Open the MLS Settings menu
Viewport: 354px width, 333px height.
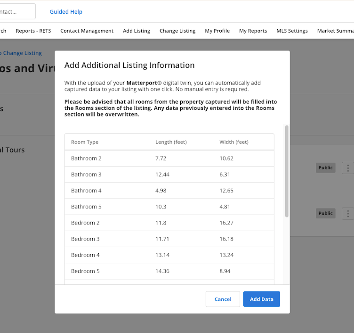click(292, 31)
